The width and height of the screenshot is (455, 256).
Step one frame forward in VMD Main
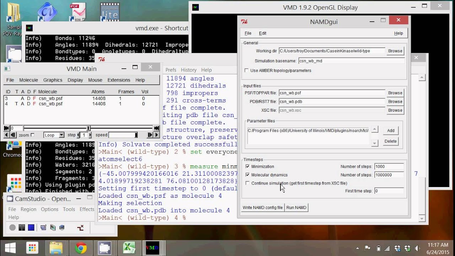point(150,135)
